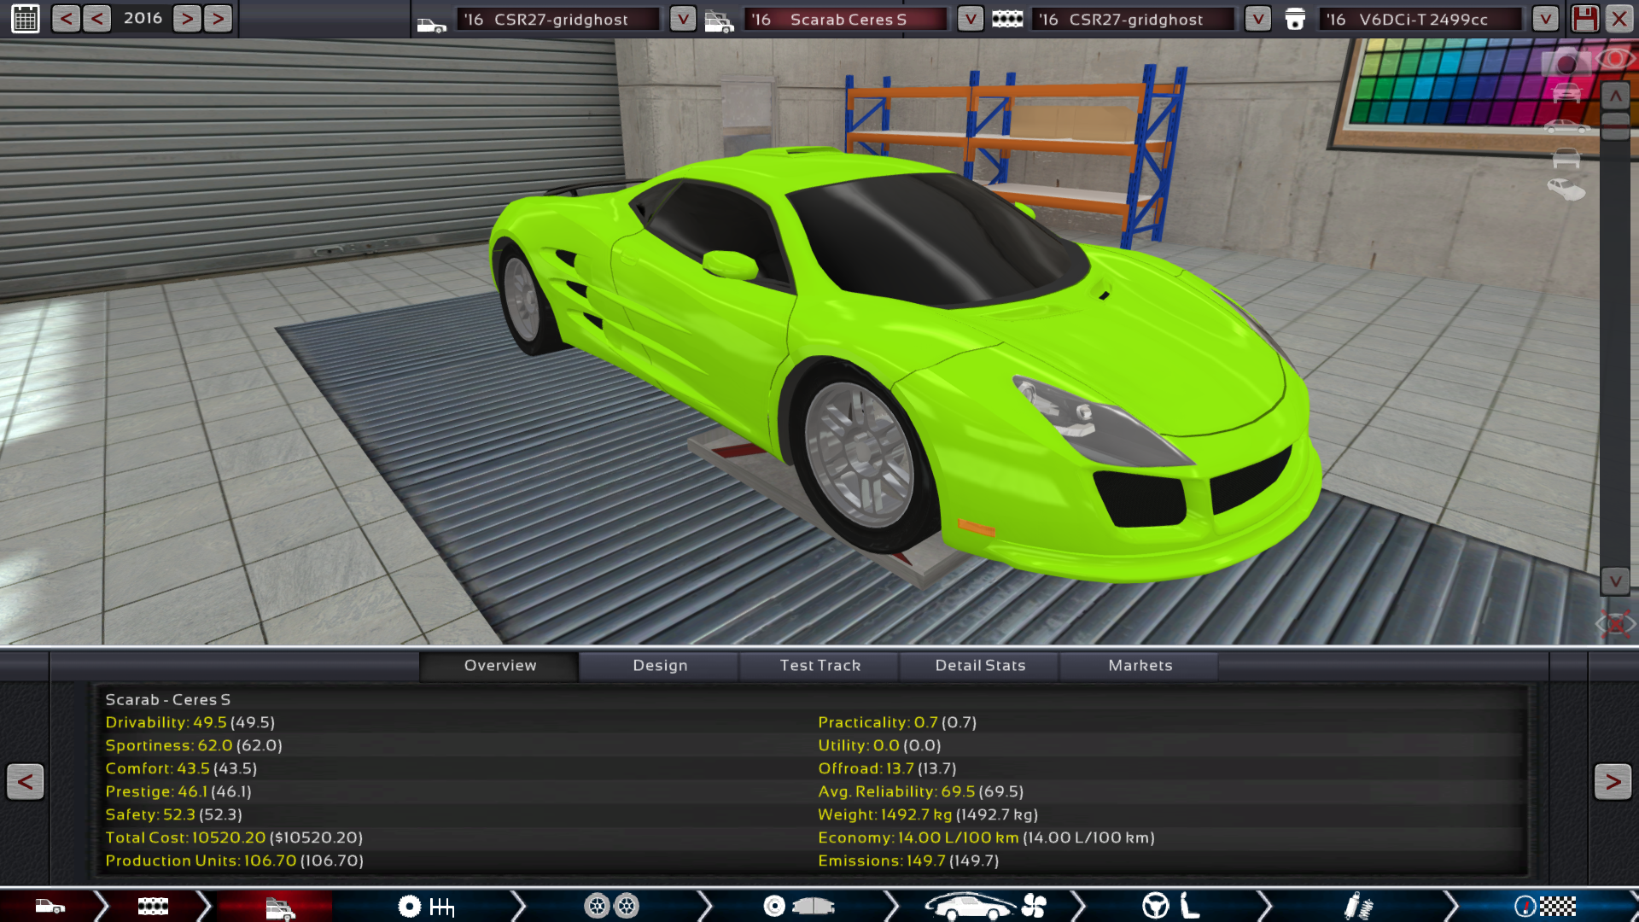Take a screenshot with camera icon
Image resolution: width=1639 pixels, height=922 pixels.
click(1565, 64)
